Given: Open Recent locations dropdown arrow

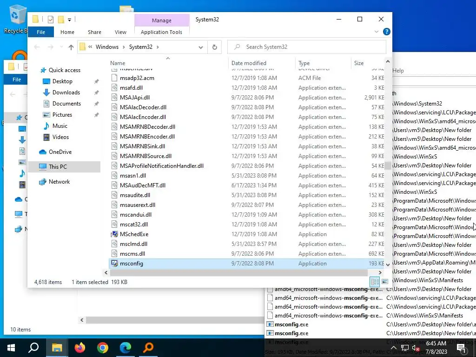Looking at the screenshot, I should tap(61, 47).
